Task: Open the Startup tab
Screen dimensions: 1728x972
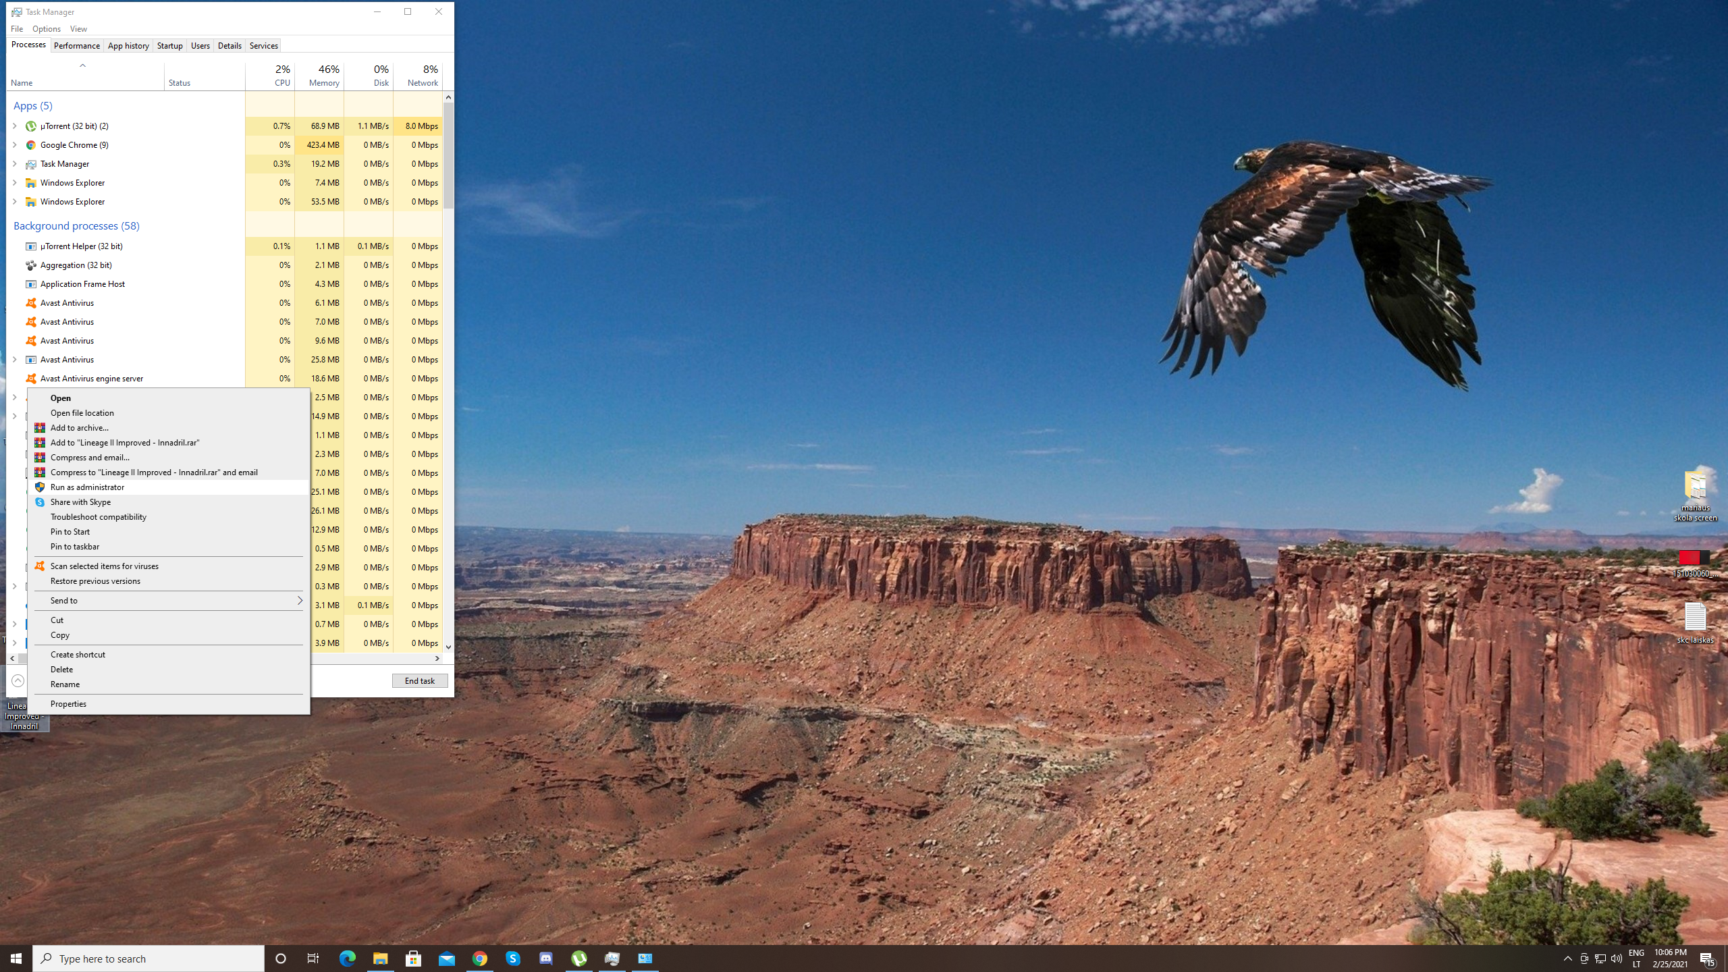Action: pos(169,46)
